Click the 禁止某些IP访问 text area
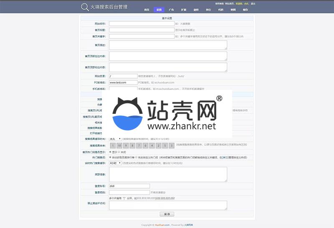 [x=168, y=205]
